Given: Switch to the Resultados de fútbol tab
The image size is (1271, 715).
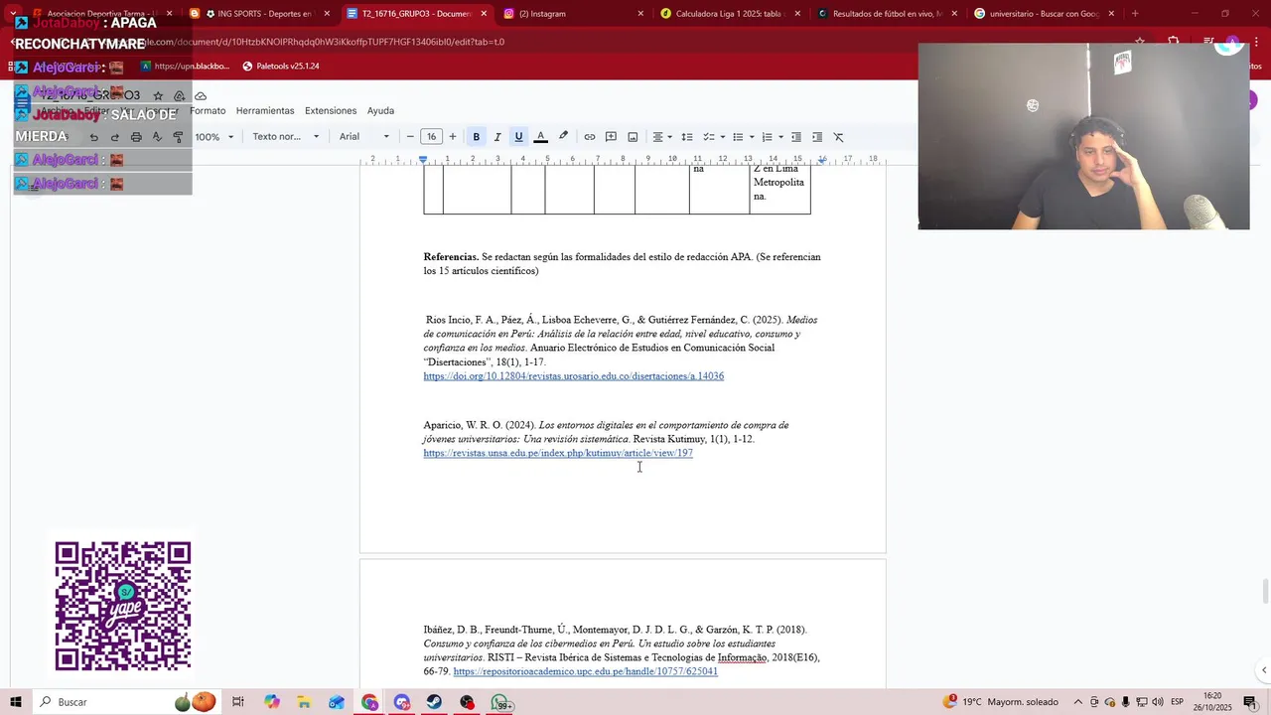Looking at the screenshot, I should tap(886, 14).
